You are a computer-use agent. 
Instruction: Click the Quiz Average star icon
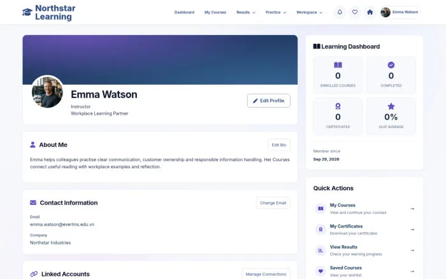(x=391, y=106)
